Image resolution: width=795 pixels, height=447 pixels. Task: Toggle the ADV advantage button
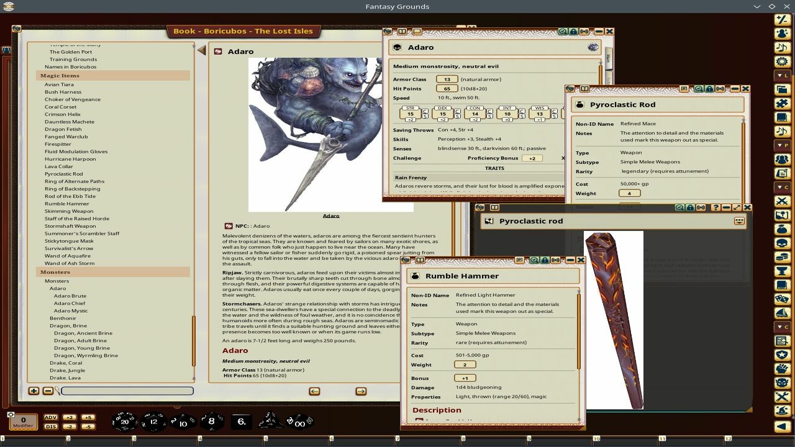click(x=51, y=417)
